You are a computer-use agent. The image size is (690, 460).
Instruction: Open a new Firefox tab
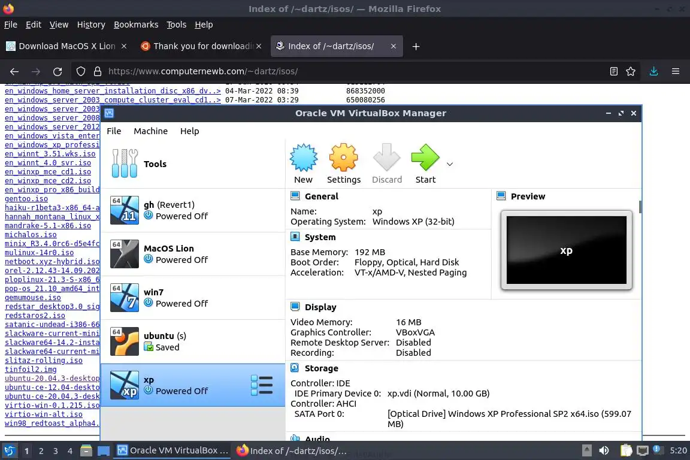click(416, 46)
